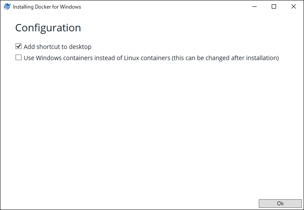Minimize the Docker installer window
304x210 pixels.
coord(254,7)
